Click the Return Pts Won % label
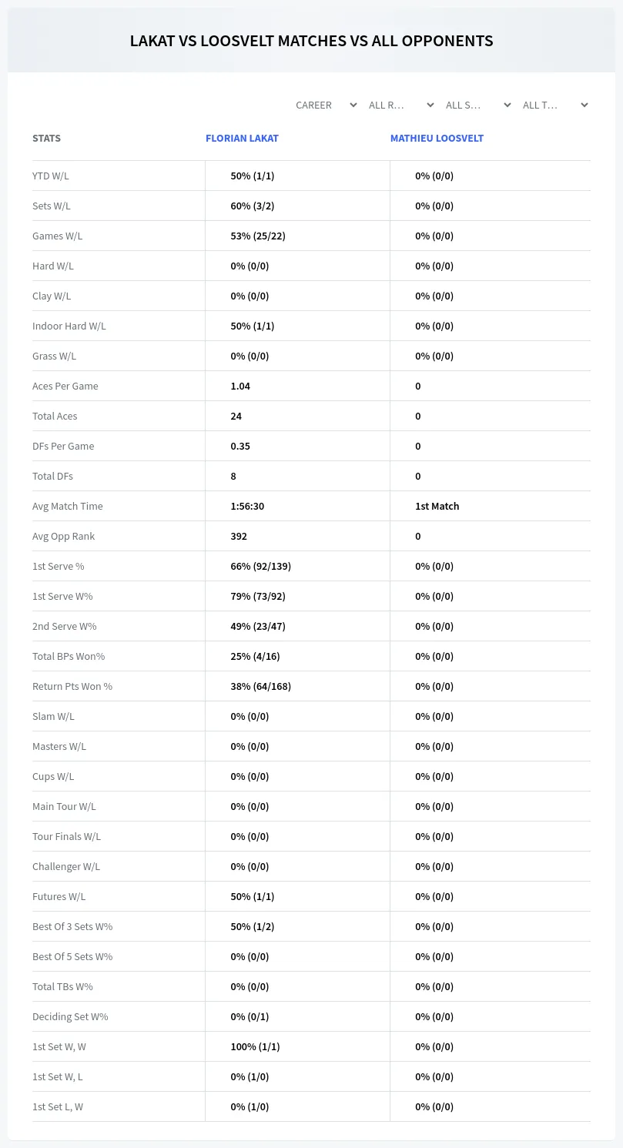Screen dimensions: 623x1148 click(x=72, y=686)
